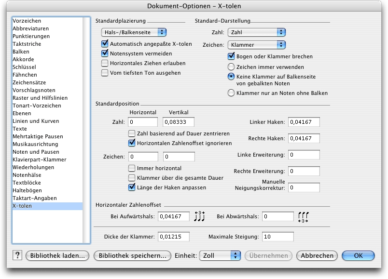Click the Zahl Horizontal input field

pyautogui.click(x=143, y=122)
